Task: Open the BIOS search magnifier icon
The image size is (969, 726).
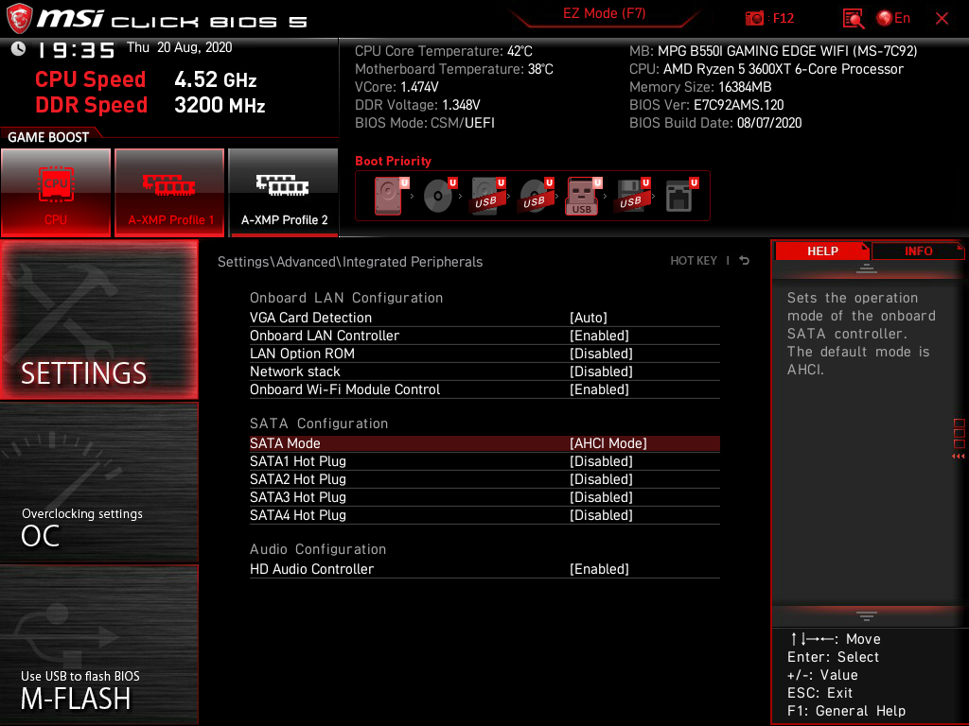Action: coord(853,19)
